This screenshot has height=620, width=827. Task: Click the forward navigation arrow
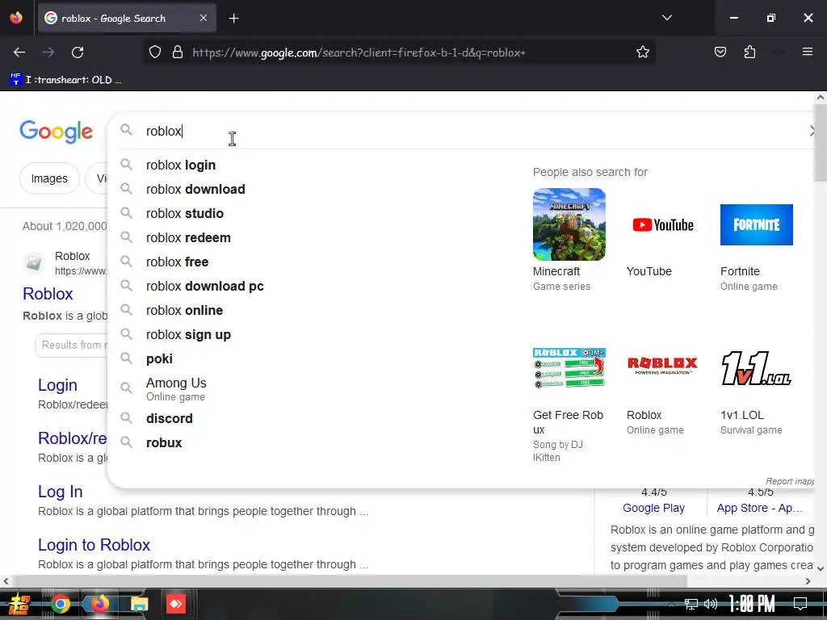click(48, 52)
